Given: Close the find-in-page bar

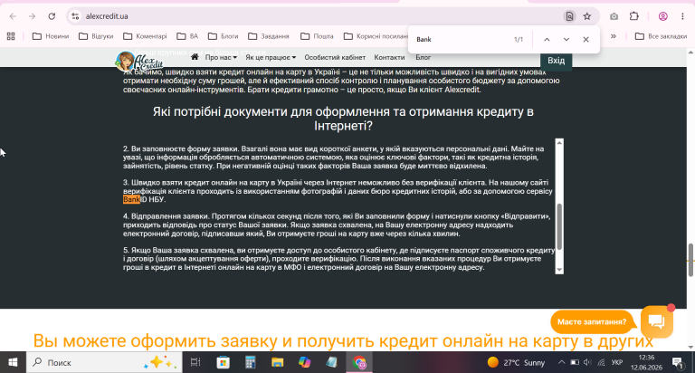Looking at the screenshot, I should tap(586, 40).
